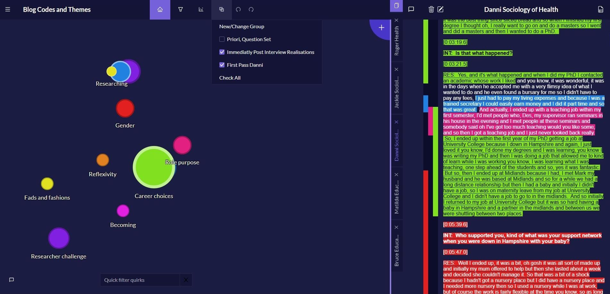The width and height of the screenshot is (610, 294).
Task: Collapse the groups dropdown toolbar button
Action: coord(222,10)
